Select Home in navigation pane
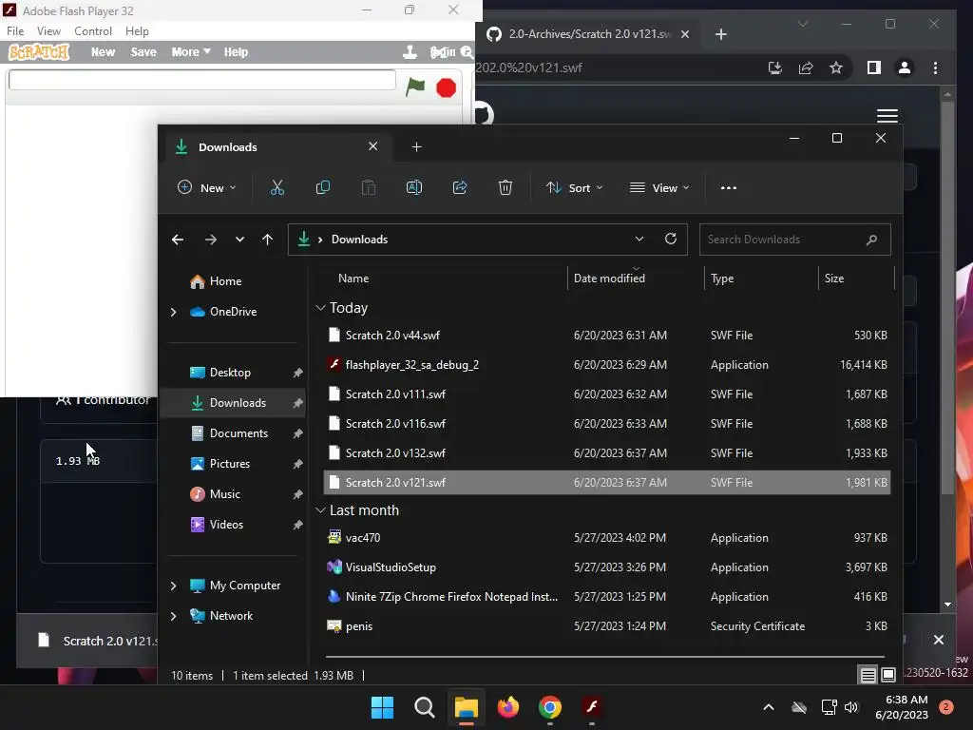This screenshot has height=730, width=973. [x=216, y=281]
